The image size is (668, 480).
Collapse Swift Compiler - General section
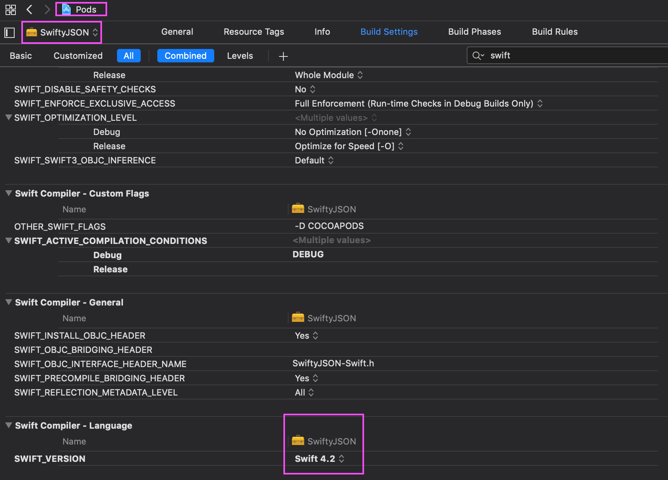8,302
